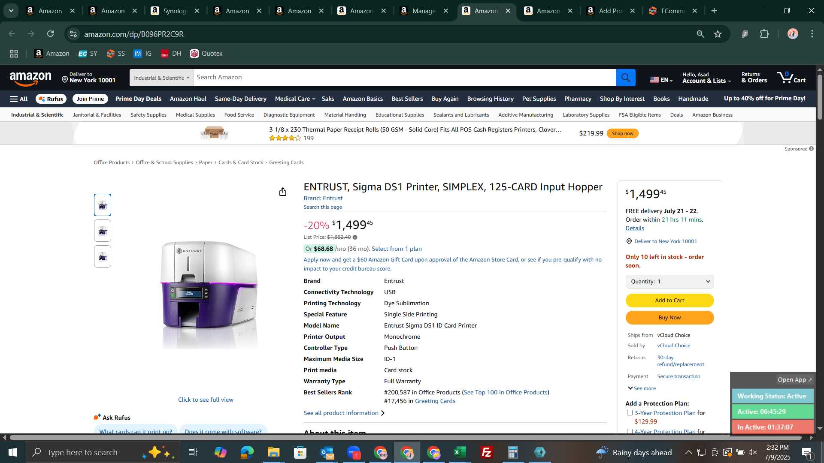Switch to the Add Product browser tab
Viewport: 824px width, 463px height.
coord(611,11)
